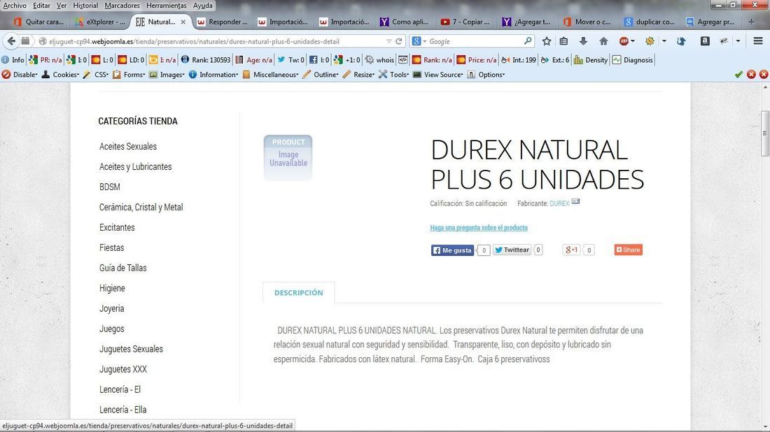770x432 pixels.
Task: Go to the home page icon
Action: click(x=603, y=41)
